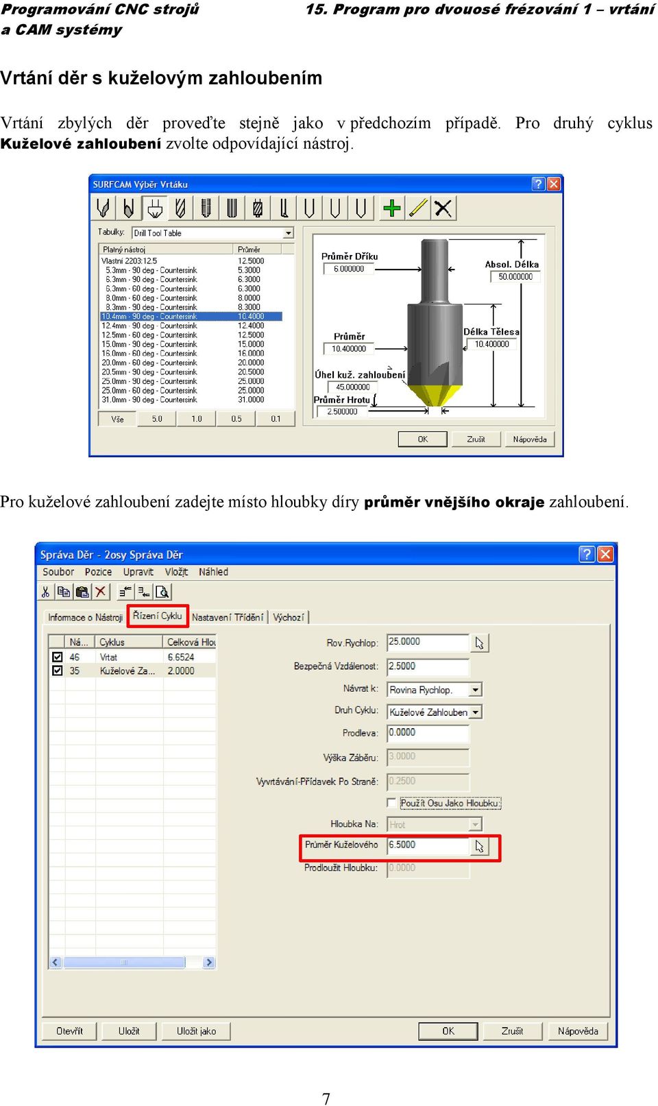Click the help question-mark icon in SURFCAM dialog

click(x=538, y=184)
